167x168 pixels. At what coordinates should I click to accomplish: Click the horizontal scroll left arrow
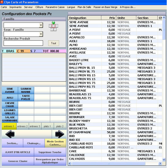pos(70,163)
